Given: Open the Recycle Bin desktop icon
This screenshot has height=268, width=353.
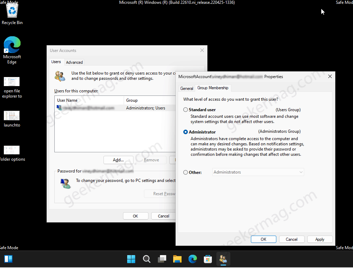Looking at the screenshot, I should click(x=12, y=14).
